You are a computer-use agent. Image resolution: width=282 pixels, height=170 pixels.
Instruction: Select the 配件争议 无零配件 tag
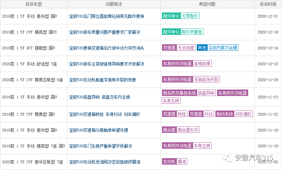181,16
